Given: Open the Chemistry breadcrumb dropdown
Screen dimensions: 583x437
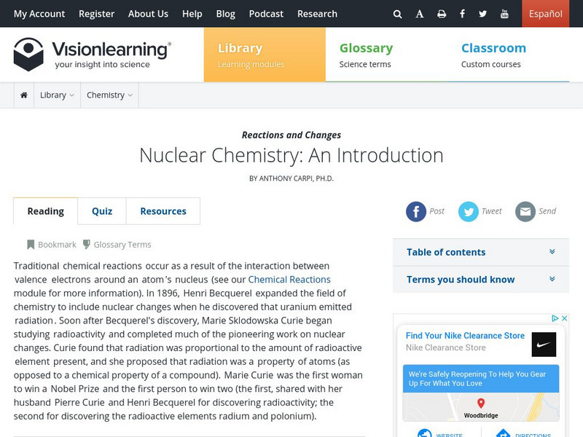Looking at the screenshot, I should 109,95.
